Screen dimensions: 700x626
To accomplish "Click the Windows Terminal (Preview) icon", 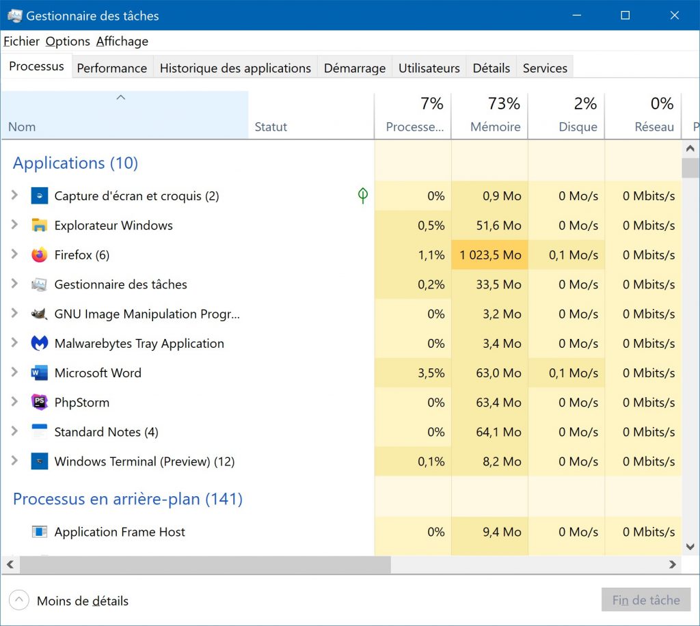I will click(x=40, y=461).
